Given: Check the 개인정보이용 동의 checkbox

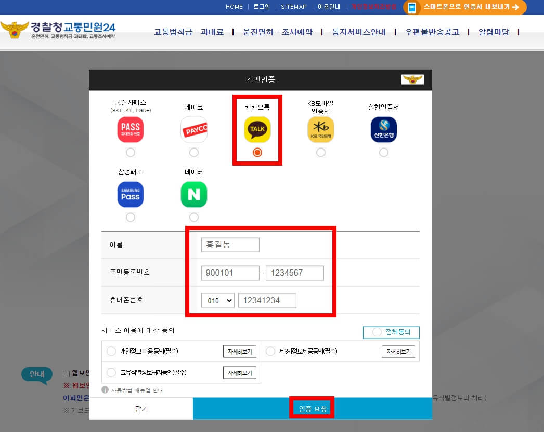Looking at the screenshot, I should pyautogui.click(x=111, y=351).
